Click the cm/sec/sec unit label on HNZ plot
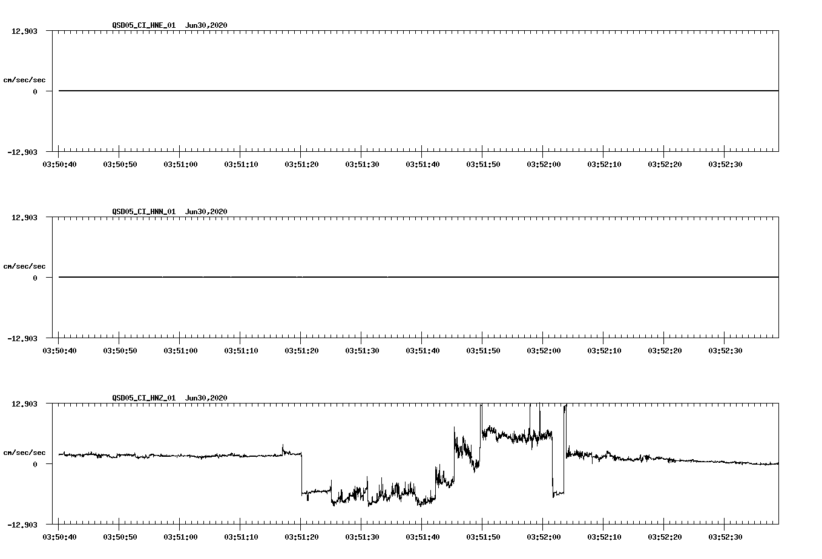The image size is (822, 559). 24,453
